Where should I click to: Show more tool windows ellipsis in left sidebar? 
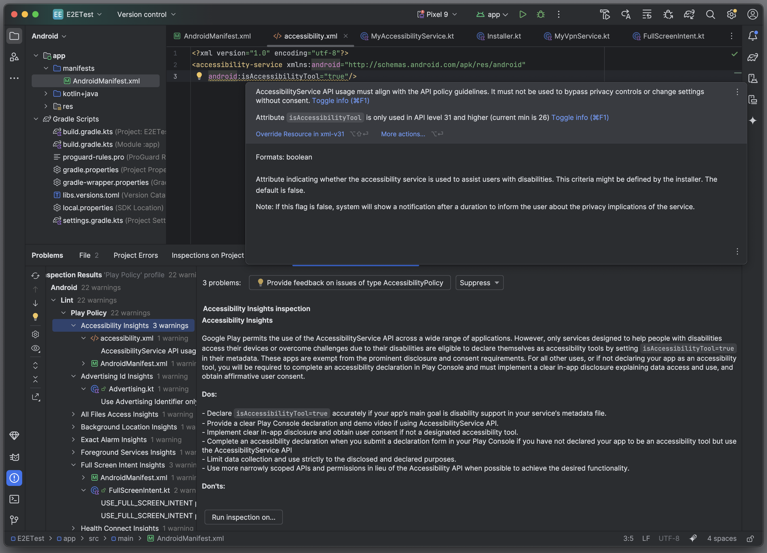click(14, 78)
